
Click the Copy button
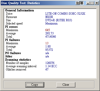35,85
